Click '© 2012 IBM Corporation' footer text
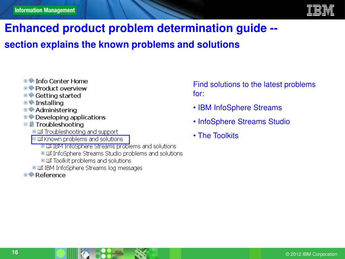This screenshot has height=259, width=345. pos(311,254)
